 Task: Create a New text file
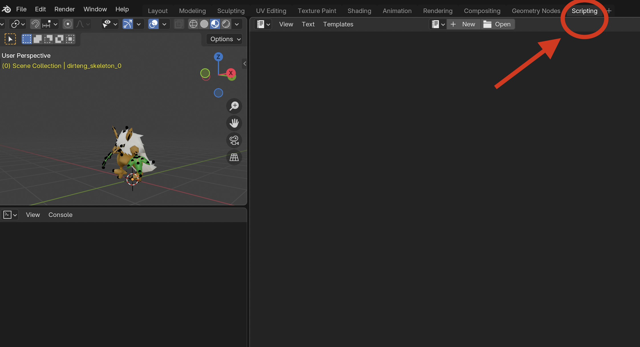pos(464,24)
